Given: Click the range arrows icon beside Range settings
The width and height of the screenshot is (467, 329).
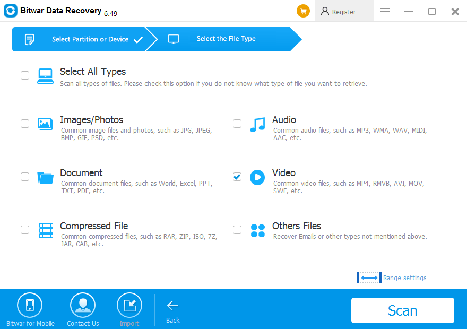Looking at the screenshot, I should click(369, 278).
